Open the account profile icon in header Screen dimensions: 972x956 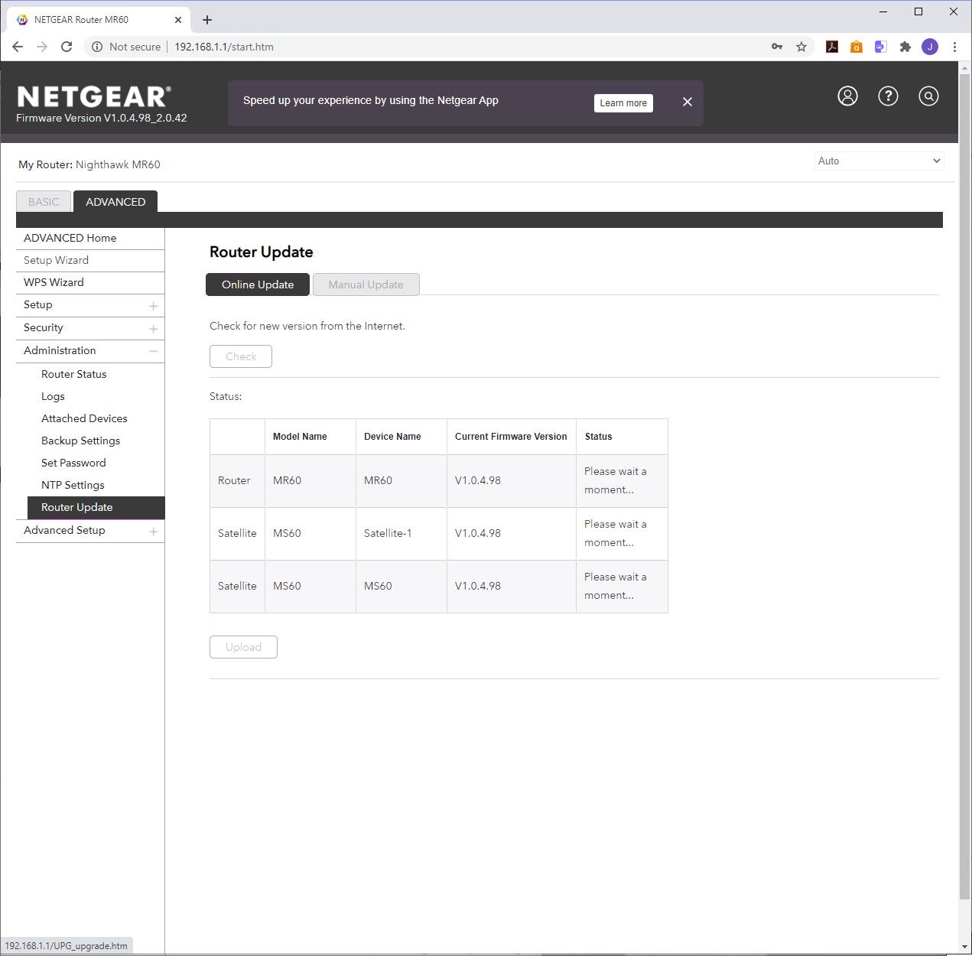pyautogui.click(x=847, y=96)
